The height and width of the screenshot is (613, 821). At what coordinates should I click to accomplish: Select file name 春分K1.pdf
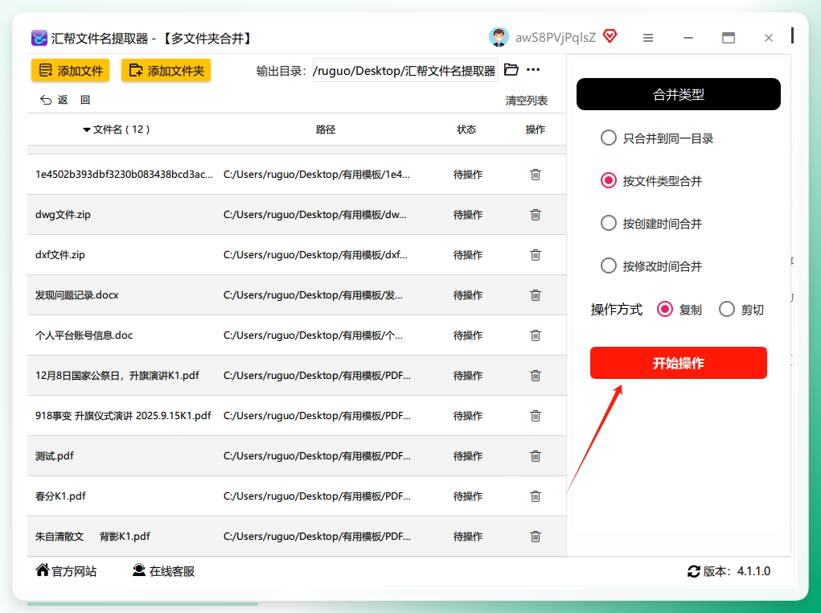click(60, 496)
